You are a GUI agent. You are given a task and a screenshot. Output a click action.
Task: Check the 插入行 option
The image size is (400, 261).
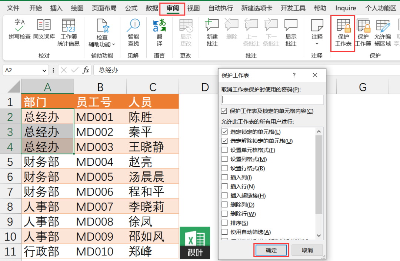click(224, 186)
